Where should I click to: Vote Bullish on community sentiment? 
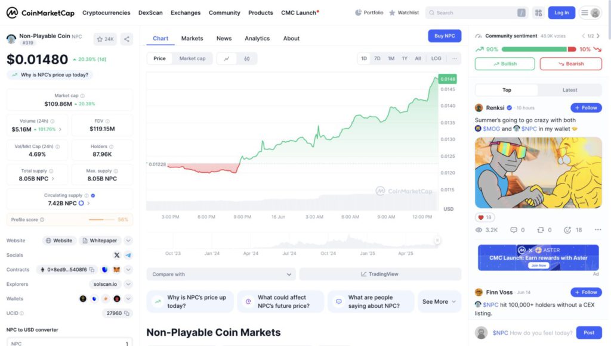tap(505, 64)
